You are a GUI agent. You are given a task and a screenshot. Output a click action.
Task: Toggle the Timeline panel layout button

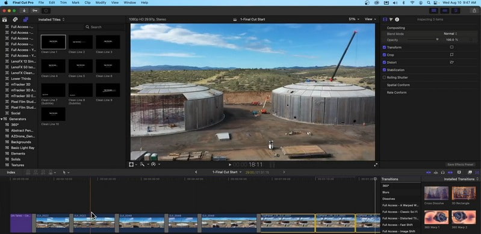[x=445, y=10]
